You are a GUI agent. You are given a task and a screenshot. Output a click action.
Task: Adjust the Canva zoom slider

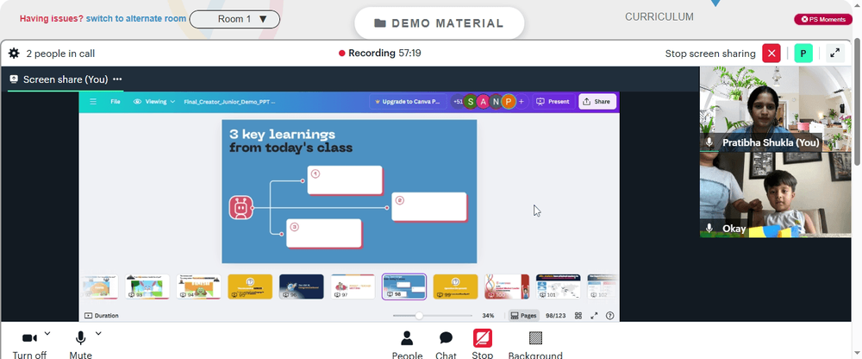click(419, 316)
